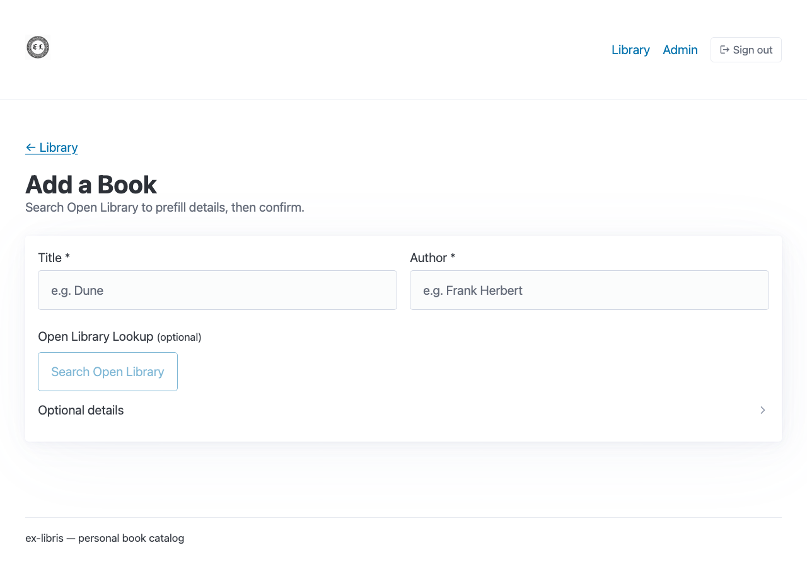Switch to the Admin section
This screenshot has height=572, width=807.
pos(680,49)
